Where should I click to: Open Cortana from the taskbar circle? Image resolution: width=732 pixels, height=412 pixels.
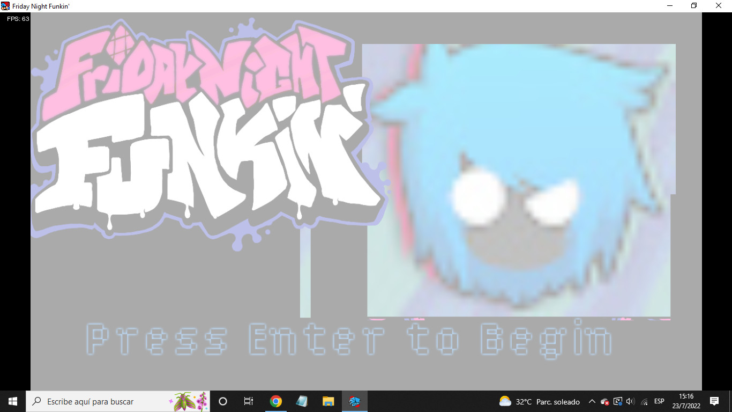[223, 401]
